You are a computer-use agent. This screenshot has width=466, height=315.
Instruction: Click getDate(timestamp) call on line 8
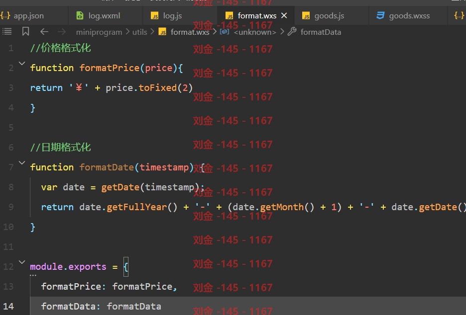click(x=150, y=187)
